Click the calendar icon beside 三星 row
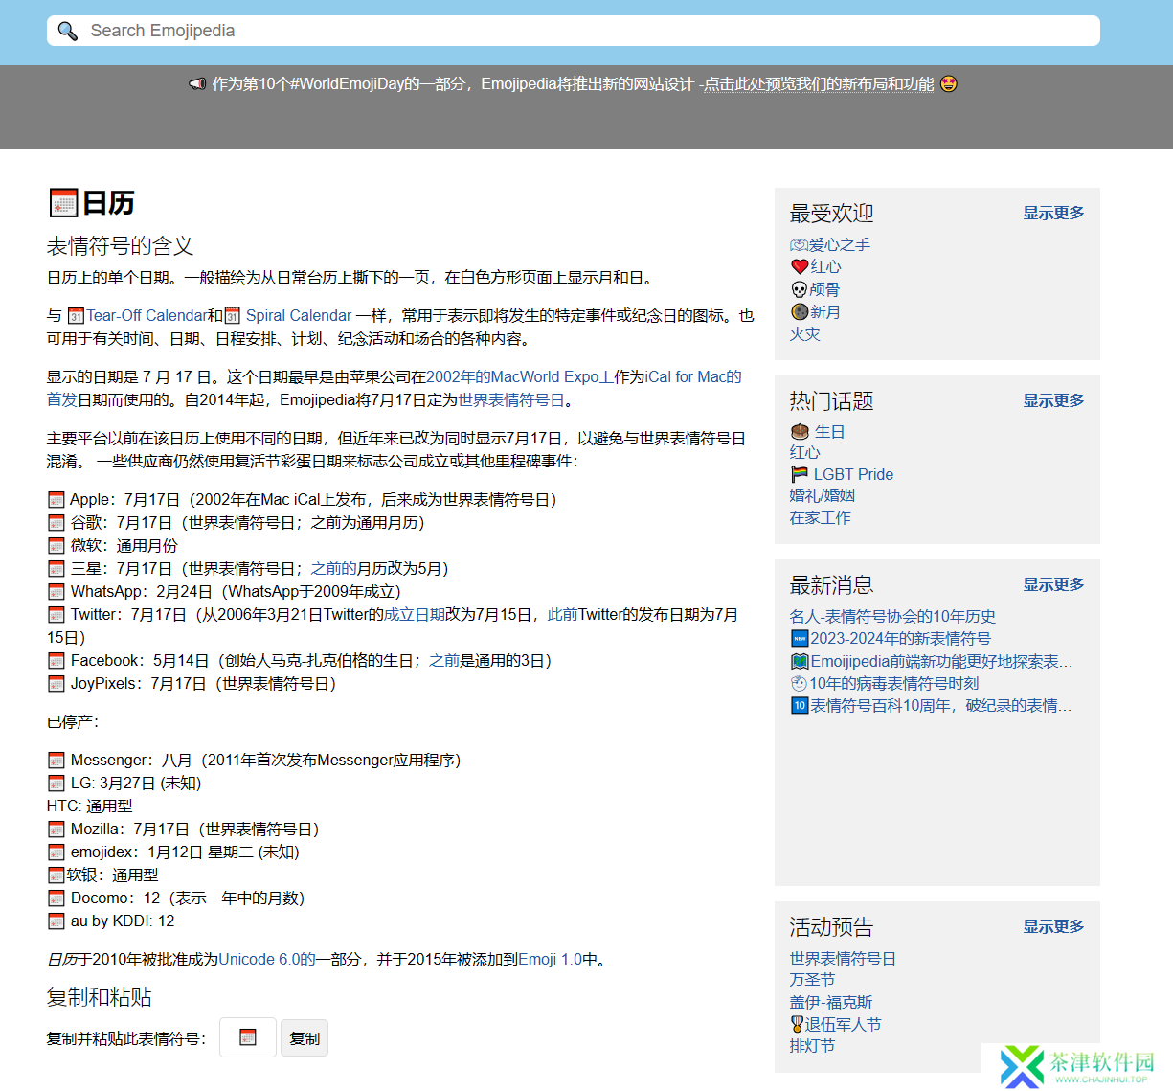Viewport: 1173px width, 1091px height. [x=56, y=569]
